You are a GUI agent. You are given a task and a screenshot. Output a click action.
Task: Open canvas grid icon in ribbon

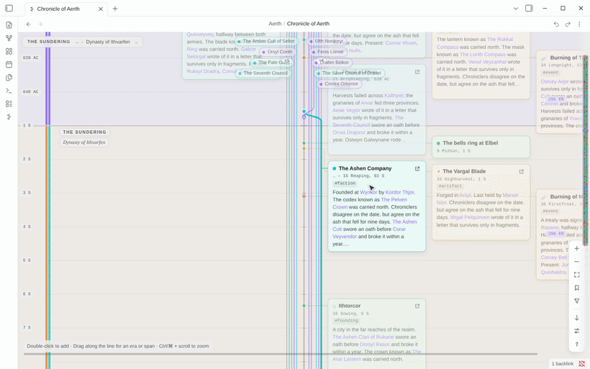coord(9,51)
